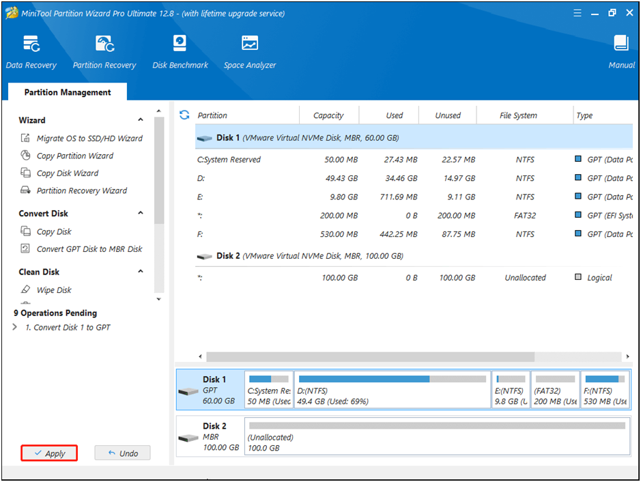Click the Wipe Disk eraser icon

(x=25, y=289)
